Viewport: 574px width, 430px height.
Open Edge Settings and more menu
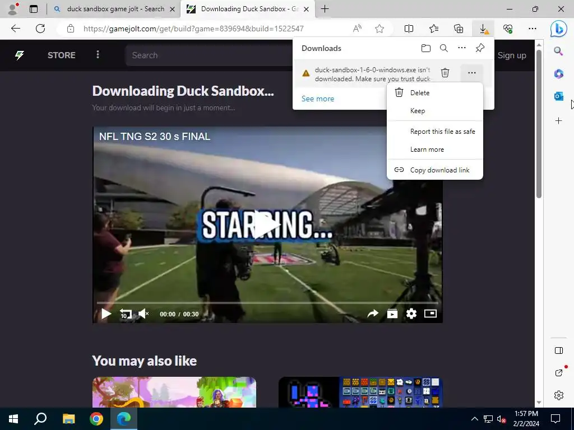point(533,29)
